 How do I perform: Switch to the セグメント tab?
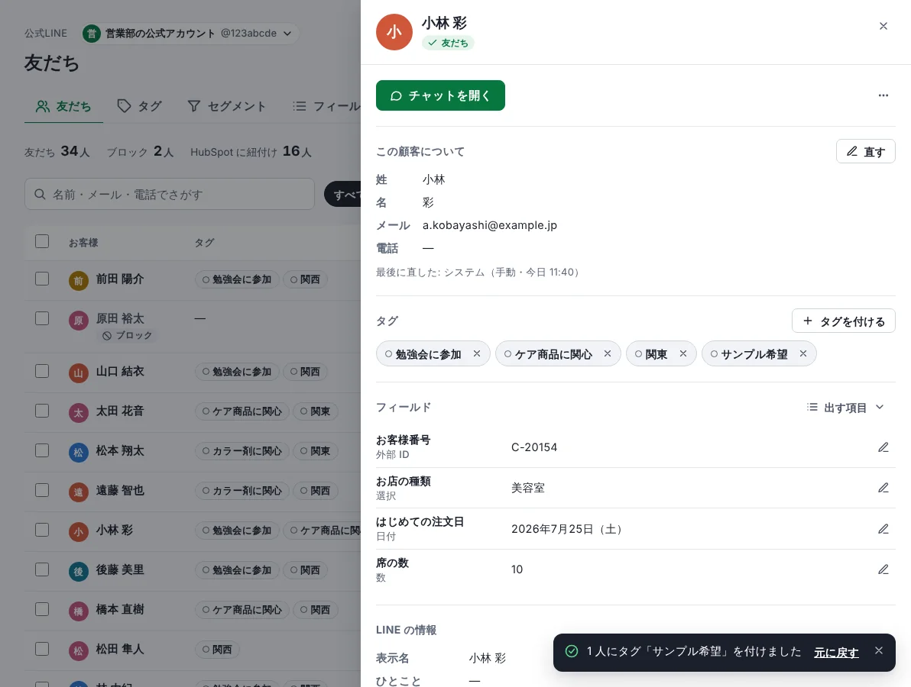226,106
